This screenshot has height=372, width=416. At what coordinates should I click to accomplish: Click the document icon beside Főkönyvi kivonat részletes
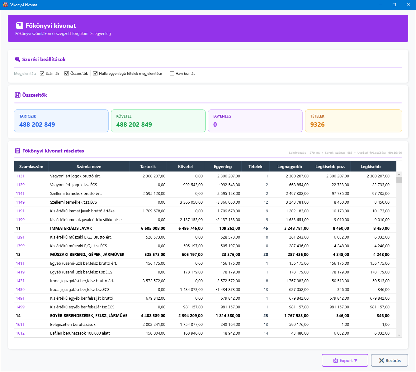pos(17,151)
